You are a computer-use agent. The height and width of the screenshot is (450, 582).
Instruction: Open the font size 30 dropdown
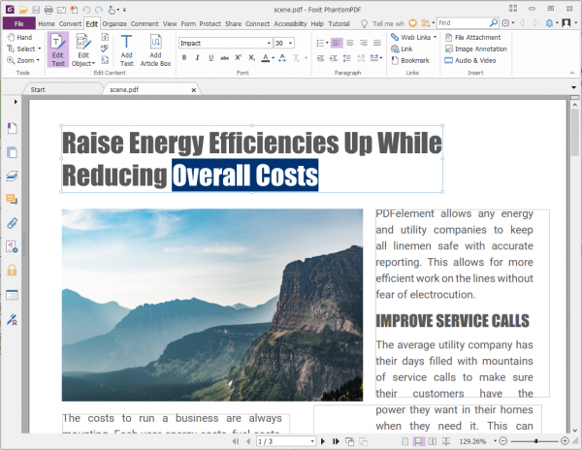click(290, 44)
